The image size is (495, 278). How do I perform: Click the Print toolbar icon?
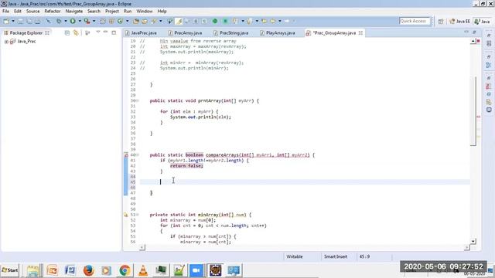pos(37,21)
